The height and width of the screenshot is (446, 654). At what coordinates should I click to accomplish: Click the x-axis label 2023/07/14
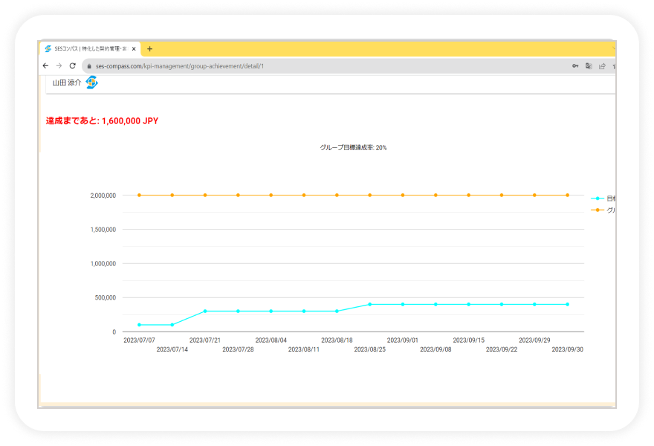tap(172, 349)
